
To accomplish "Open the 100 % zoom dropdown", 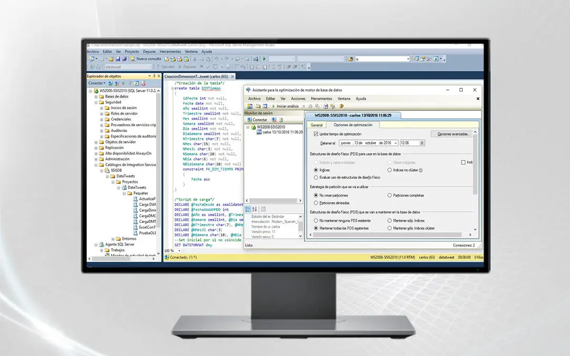I will pyautogui.click(x=179, y=251).
